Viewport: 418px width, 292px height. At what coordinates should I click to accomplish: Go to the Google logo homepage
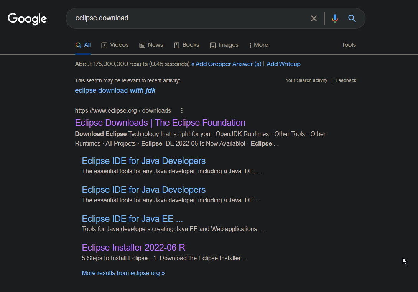click(27, 19)
